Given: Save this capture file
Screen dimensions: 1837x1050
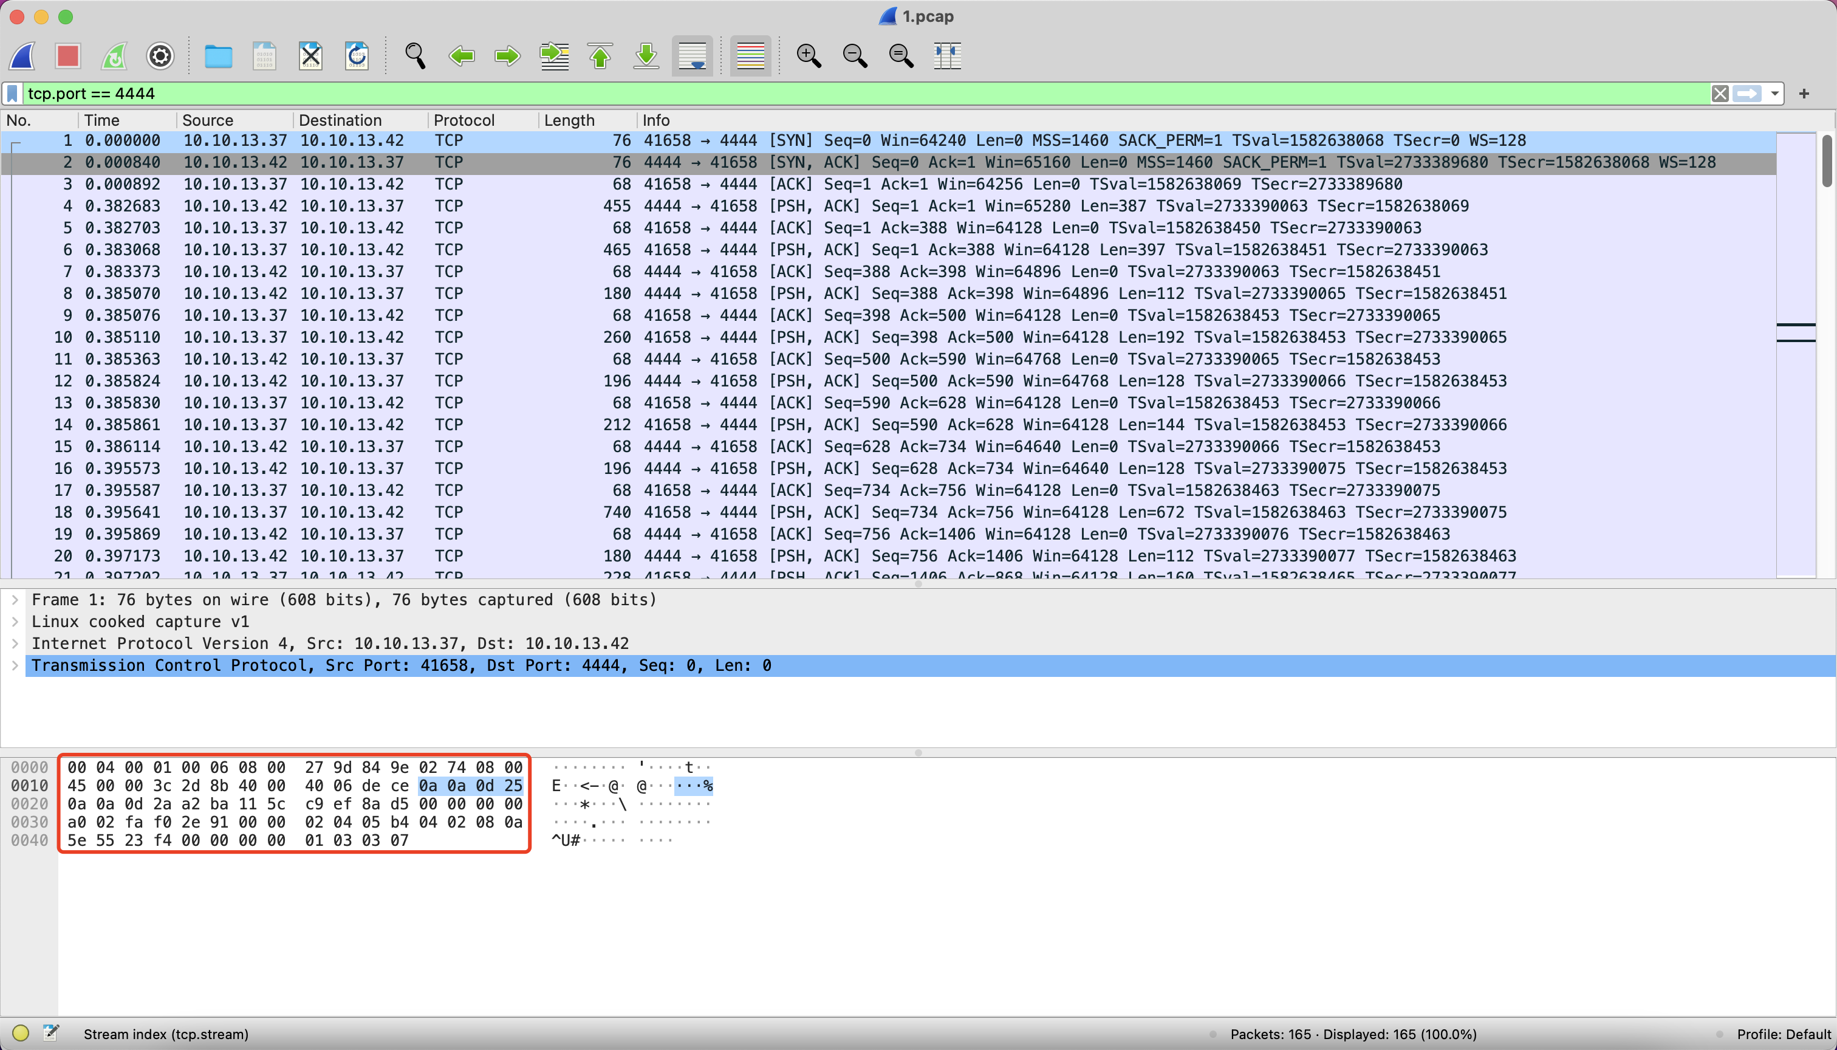Looking at the screenshot, I should [264, 55].
